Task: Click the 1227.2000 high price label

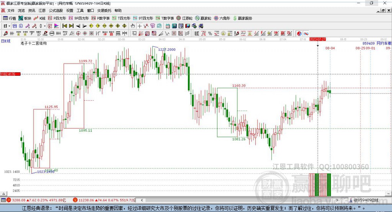Action: point(167,49)
